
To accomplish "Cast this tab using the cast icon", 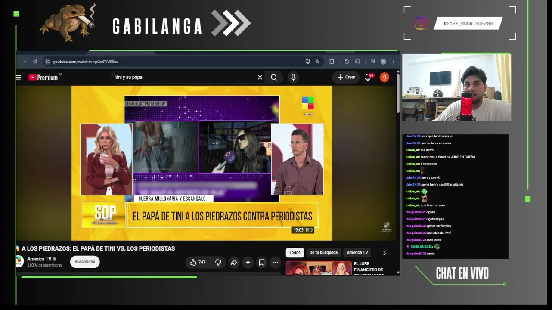I will [357, 62].
